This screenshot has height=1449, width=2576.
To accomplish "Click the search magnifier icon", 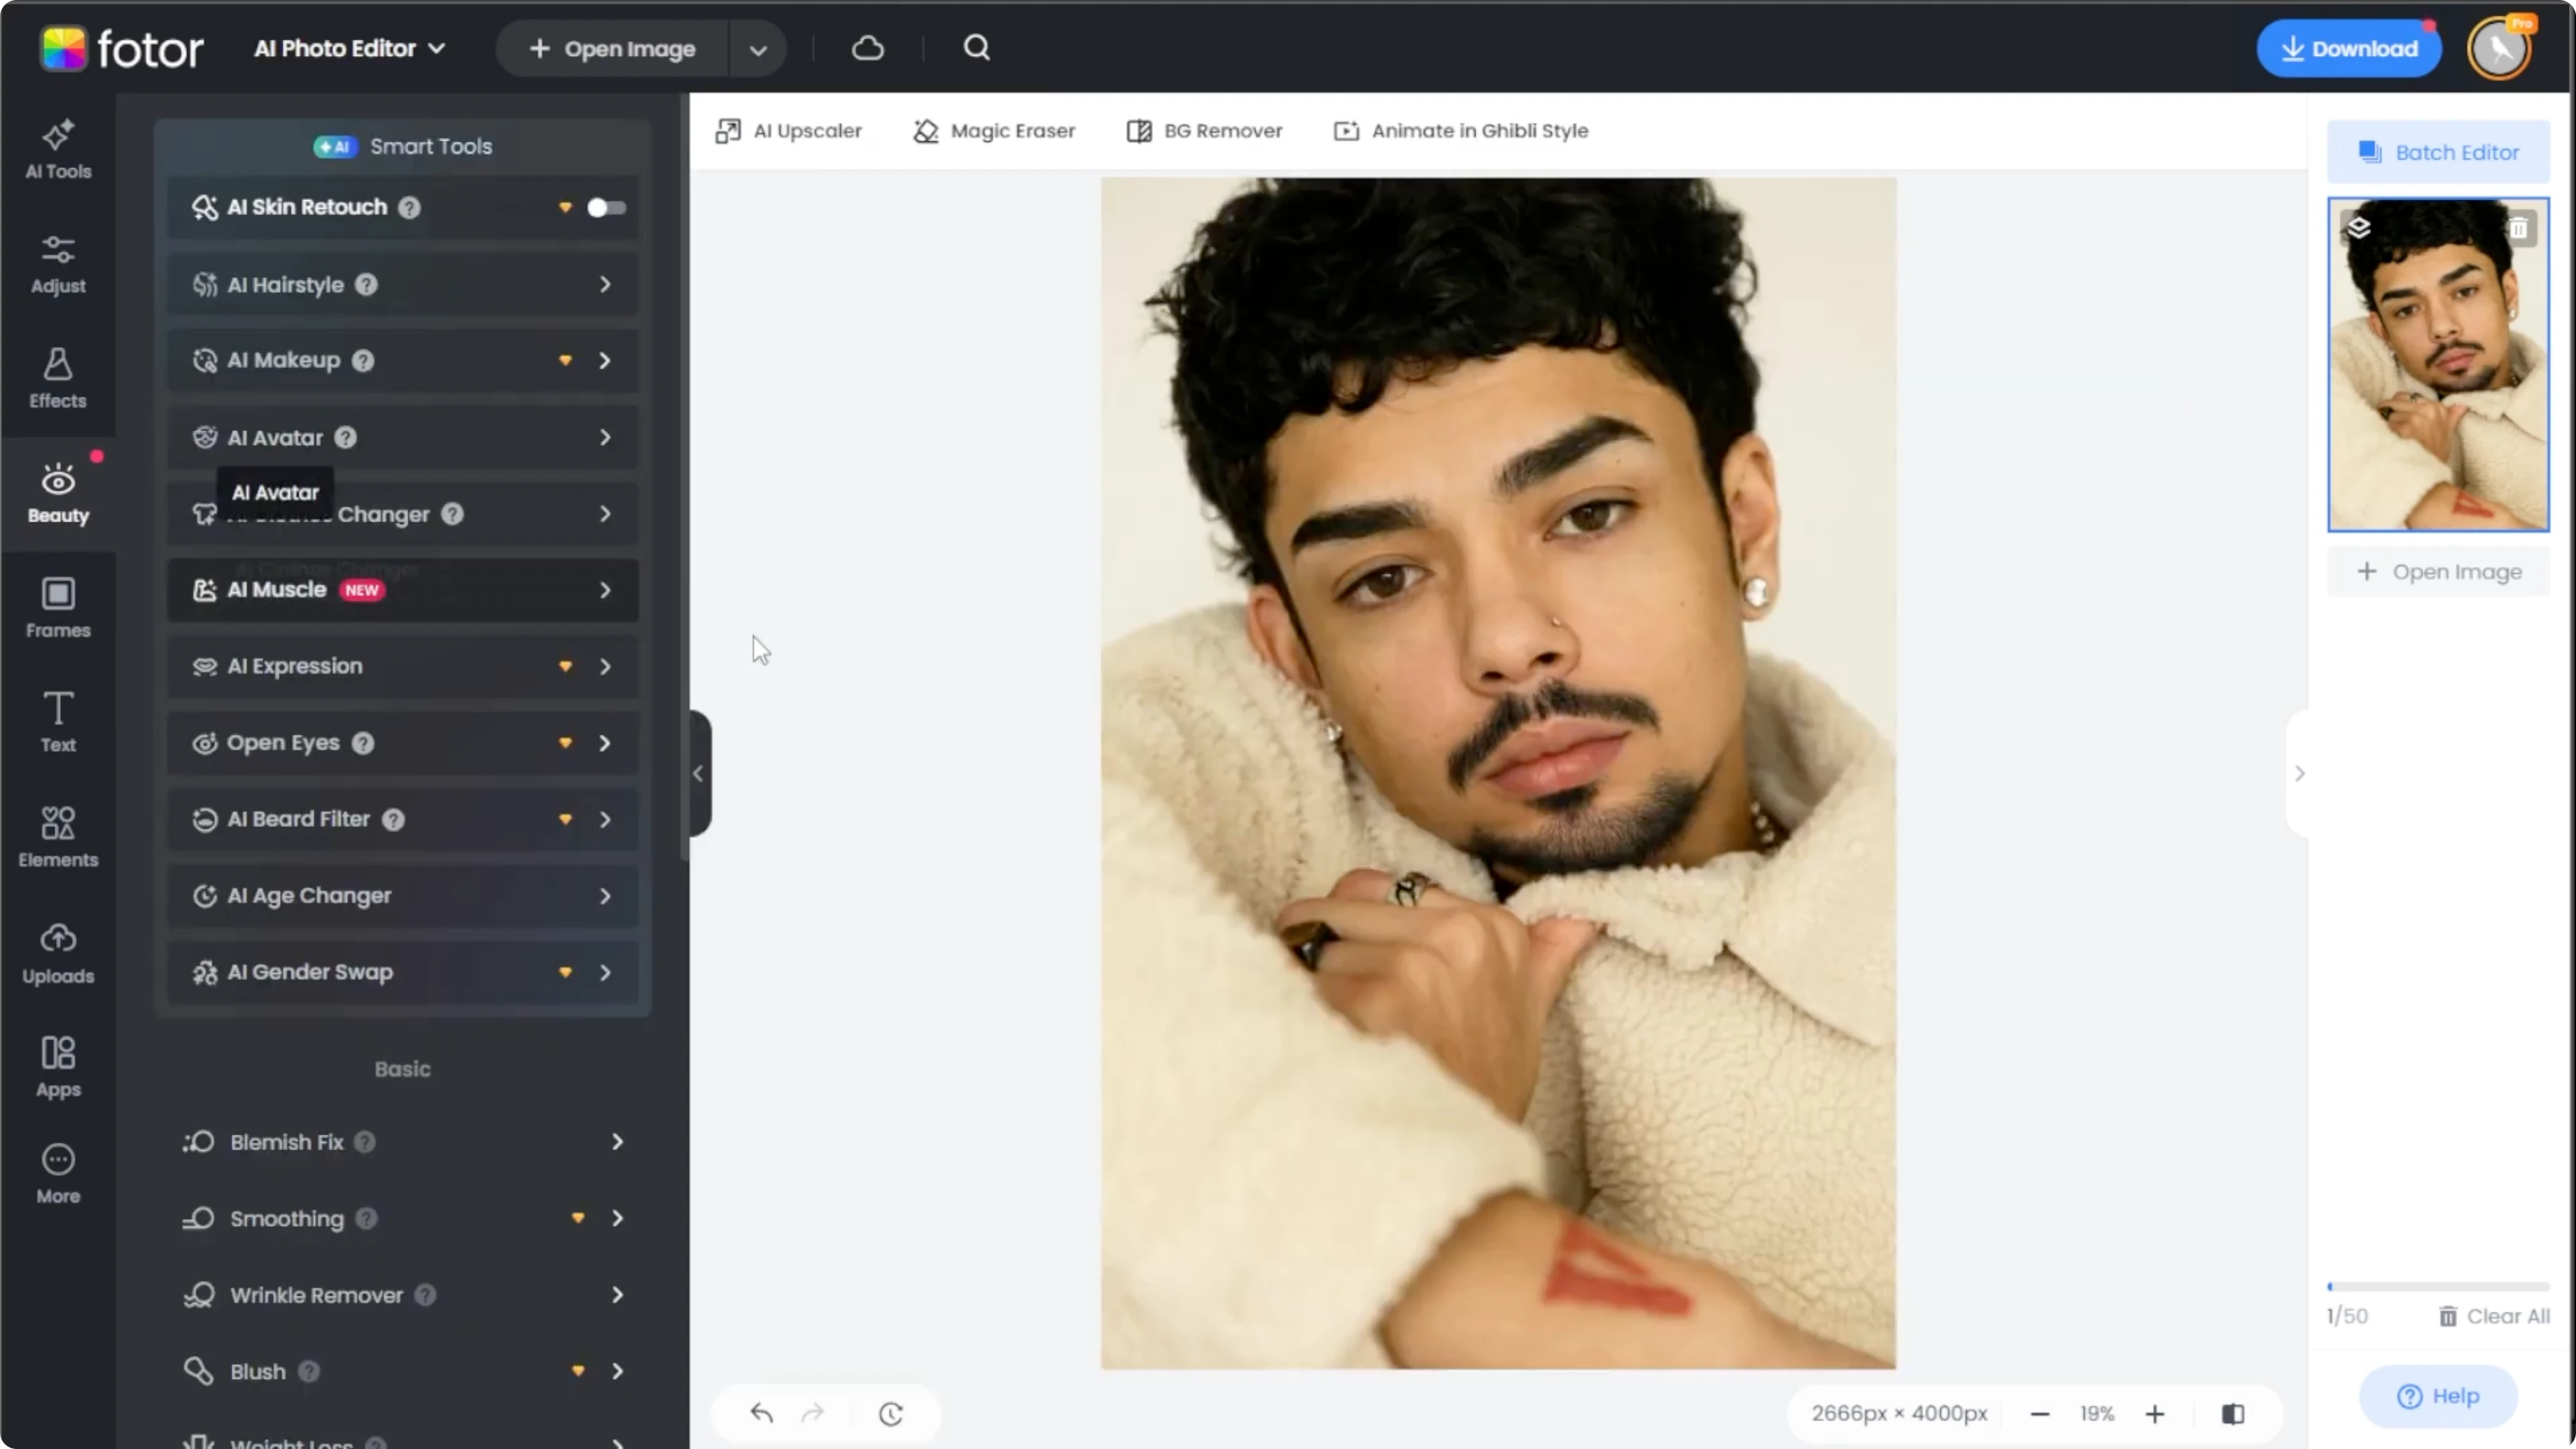I will (x=976, y=48).
